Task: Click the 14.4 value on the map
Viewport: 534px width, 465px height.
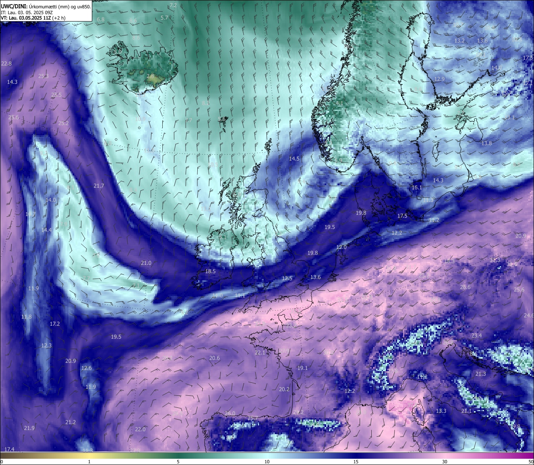Action: 46,230
